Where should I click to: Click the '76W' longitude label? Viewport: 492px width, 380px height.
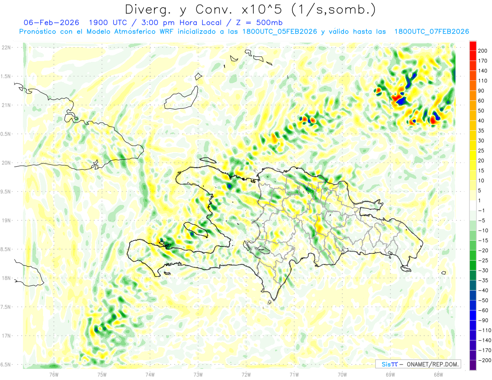[x=54, y=374]
